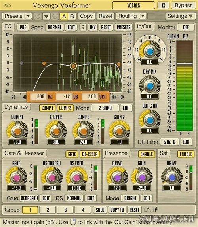Click the Bypass button
The height and width of the screenshot is (227, 198).
click(x=183, y=5)
